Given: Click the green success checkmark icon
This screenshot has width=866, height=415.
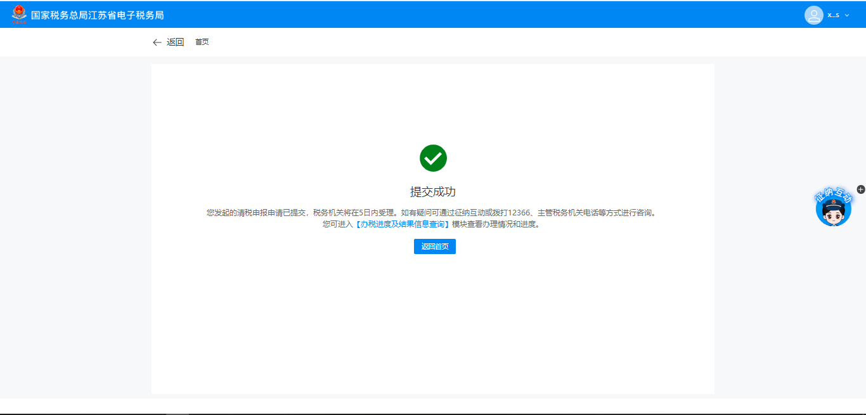Looking at the screenshot, I should point(433,158).
